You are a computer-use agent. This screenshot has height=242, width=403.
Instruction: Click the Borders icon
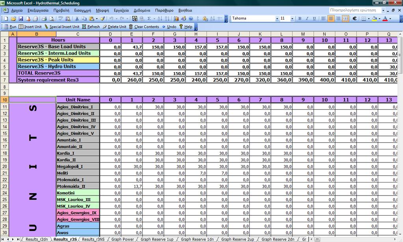pos(364,19)
